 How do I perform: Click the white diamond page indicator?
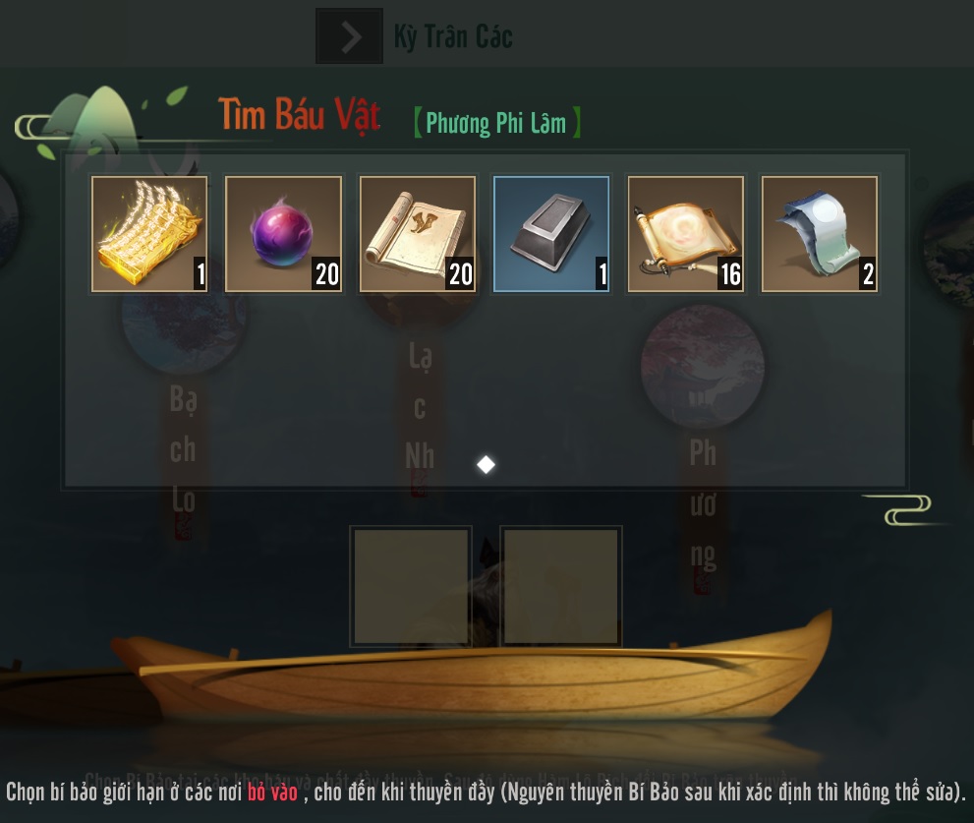(x=486, y=464)
